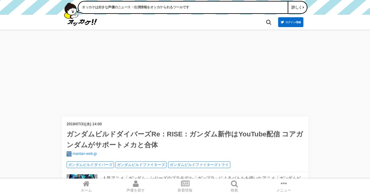Open 声優を探す in bottom navigation
The width and height of the screenshot is (370, 194).
click(136, 186)
